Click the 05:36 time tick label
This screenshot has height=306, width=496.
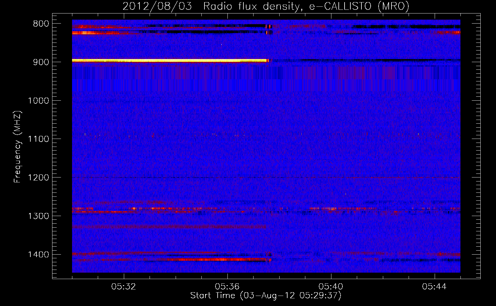227,287
